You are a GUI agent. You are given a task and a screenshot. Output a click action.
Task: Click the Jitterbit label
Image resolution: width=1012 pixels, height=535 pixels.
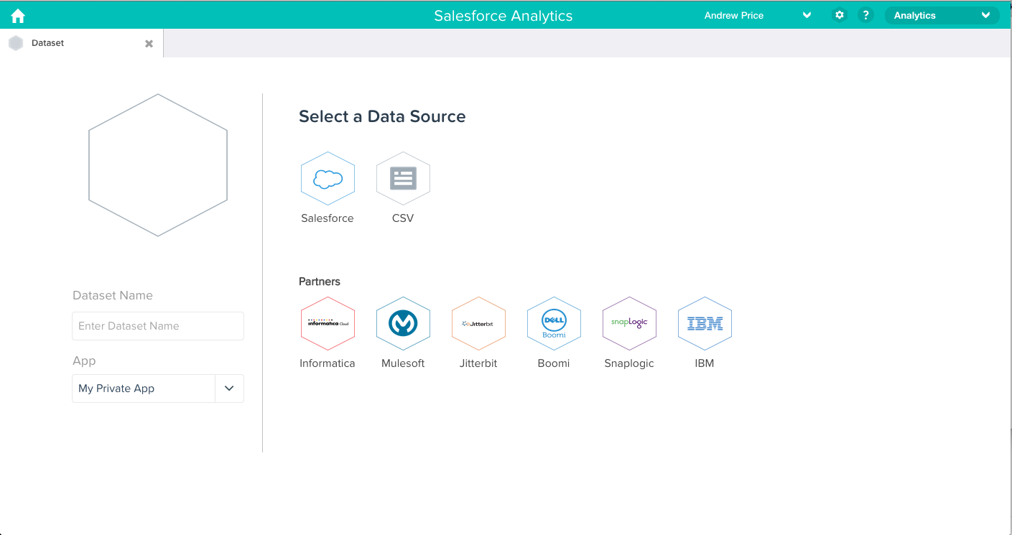[478, 363]
